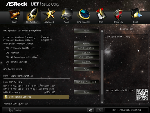This screenshot has height=113, width=150.
Task: Change CPU NB/GFX Voltage 1.27500V value
Action: point(86,62)
